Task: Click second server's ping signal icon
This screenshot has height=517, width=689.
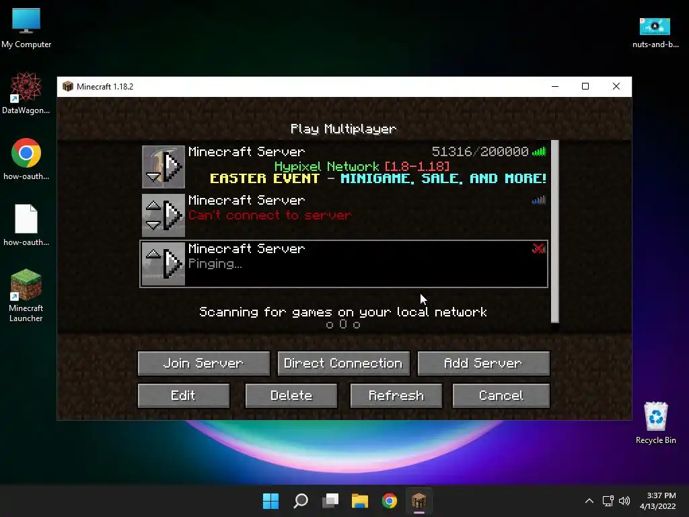Action: 539,200
